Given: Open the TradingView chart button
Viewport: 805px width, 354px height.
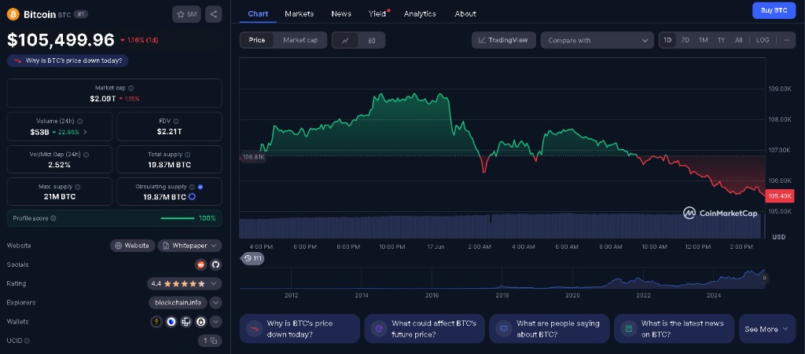Looking at the screenshot, I should tap(504, 40).
